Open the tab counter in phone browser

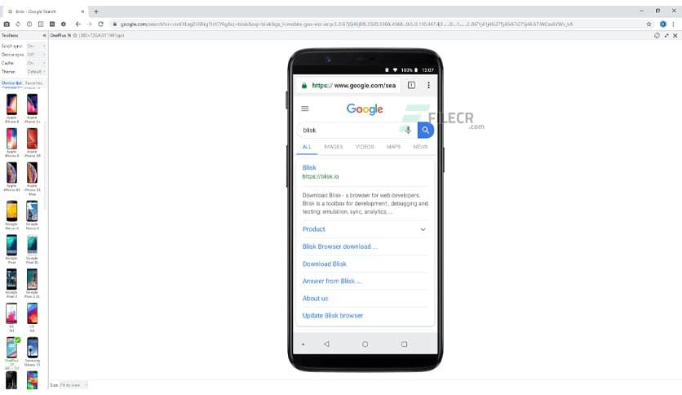coord(411,85)
